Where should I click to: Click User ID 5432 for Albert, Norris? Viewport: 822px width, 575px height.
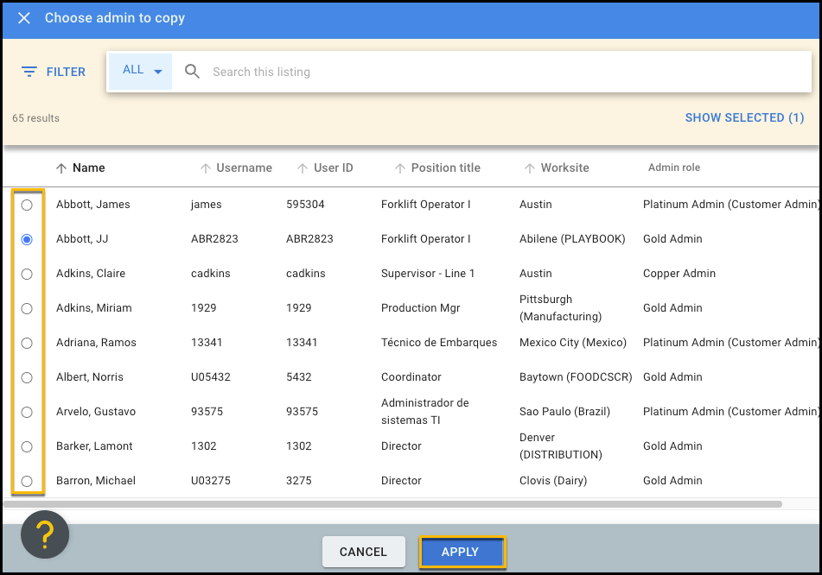click(299, 377)
